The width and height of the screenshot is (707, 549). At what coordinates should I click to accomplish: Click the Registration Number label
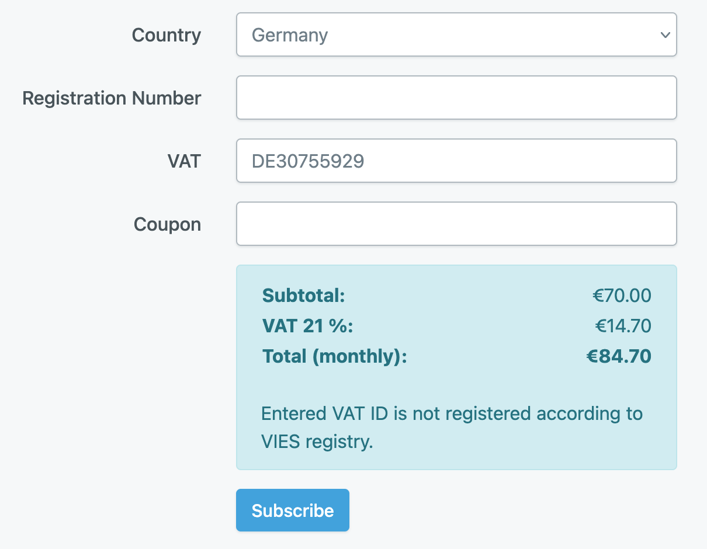tap(112, 98)
